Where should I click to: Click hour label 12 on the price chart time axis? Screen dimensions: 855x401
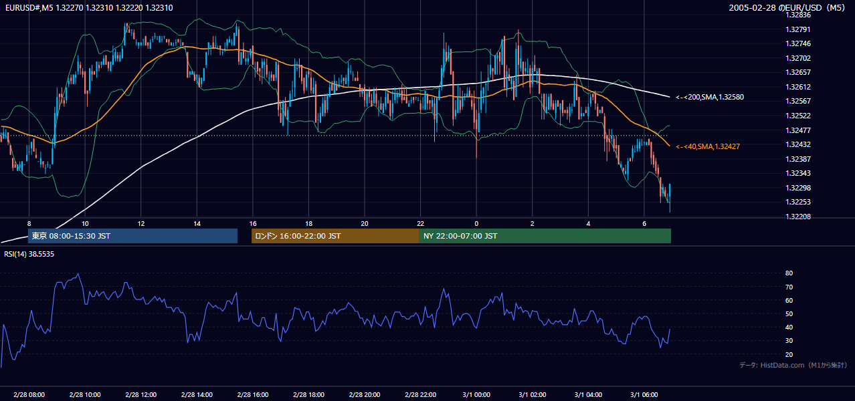tap(140, 223)
